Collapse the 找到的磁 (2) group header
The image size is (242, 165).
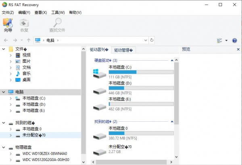pyautogui.click(x=172, y=122)
